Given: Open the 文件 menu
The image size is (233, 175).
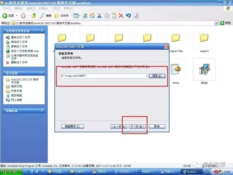Looking at the screenshot, I should [7, 8].
